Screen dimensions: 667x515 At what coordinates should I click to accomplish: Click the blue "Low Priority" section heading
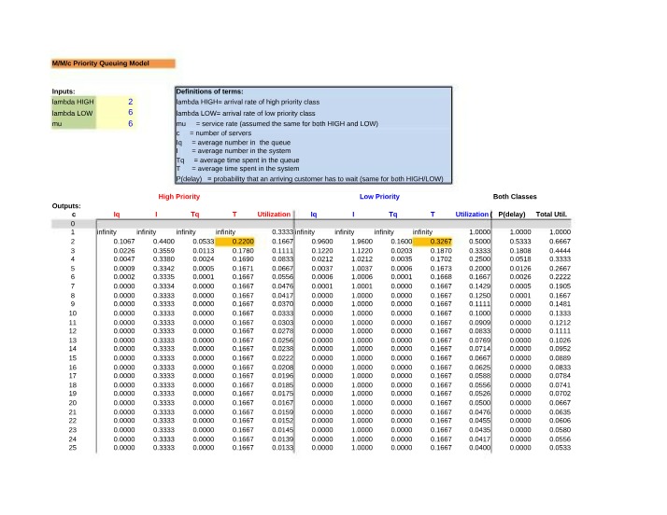click(x=379, y=197)
